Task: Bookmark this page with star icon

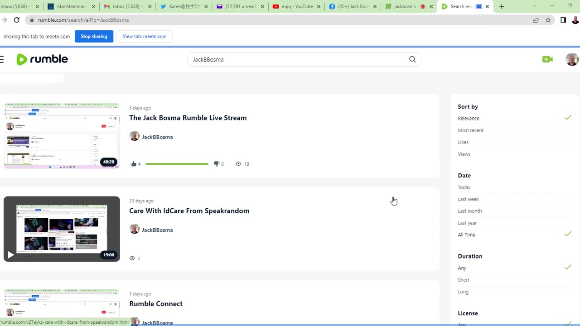Action: click(x=548, y=20)
